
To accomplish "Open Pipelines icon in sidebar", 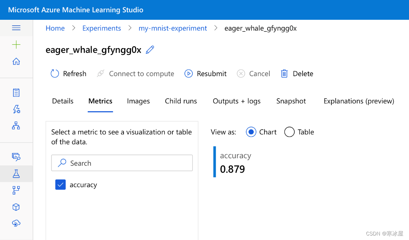I will pos(16,190).
